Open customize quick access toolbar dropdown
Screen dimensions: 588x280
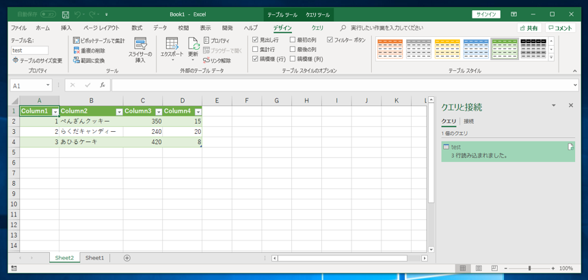[x=107, y=14]
